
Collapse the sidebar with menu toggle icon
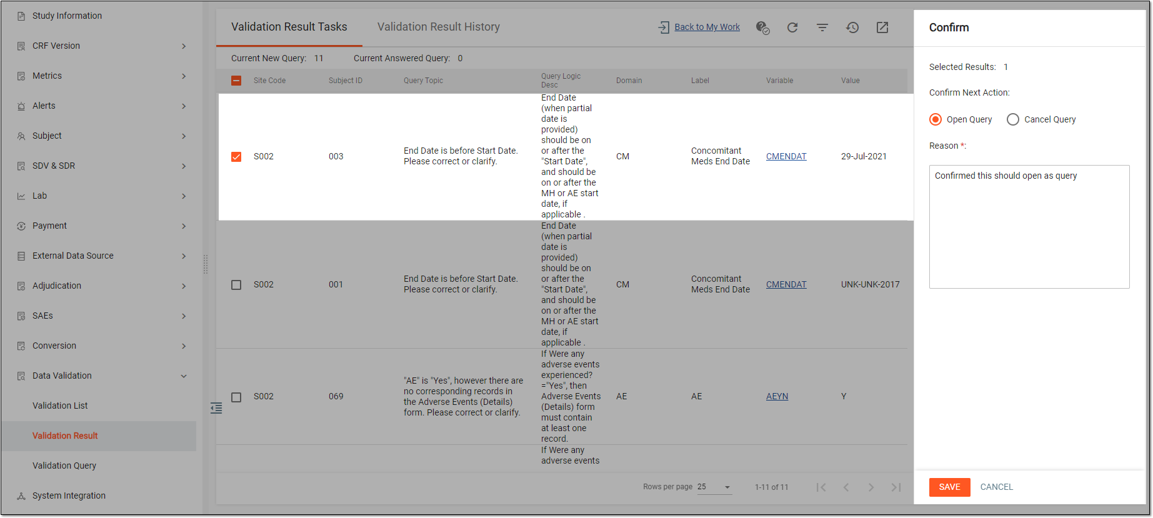216,408
